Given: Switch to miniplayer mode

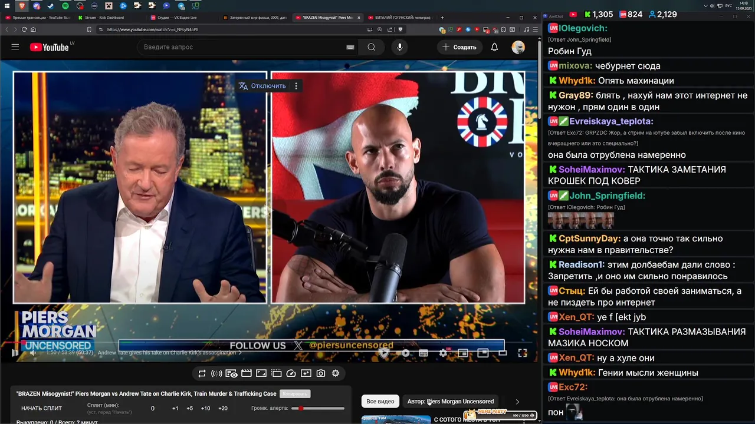Looking at the screenshot, I should coord(463,353).
